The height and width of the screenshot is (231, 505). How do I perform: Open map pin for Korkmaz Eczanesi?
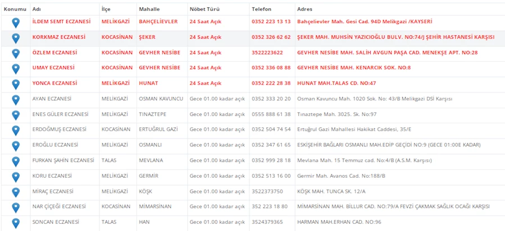16,38
